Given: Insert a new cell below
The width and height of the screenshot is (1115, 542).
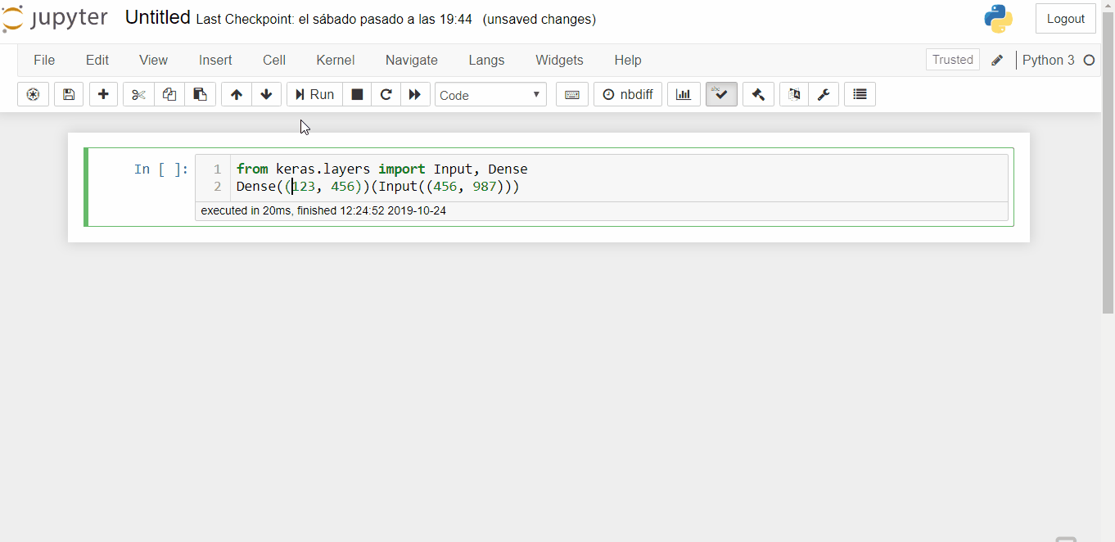Looking at the screenshot, I should 103,93.
